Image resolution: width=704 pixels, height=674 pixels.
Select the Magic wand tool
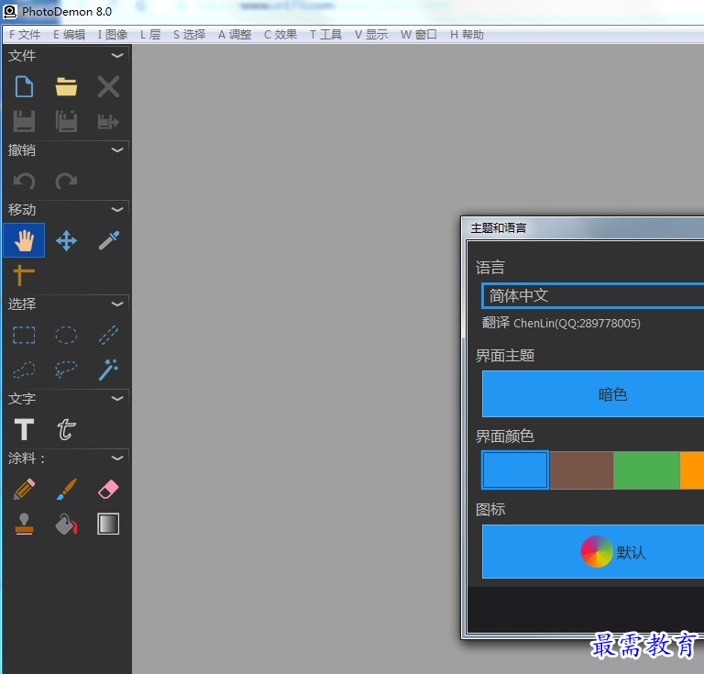[108, 370]
